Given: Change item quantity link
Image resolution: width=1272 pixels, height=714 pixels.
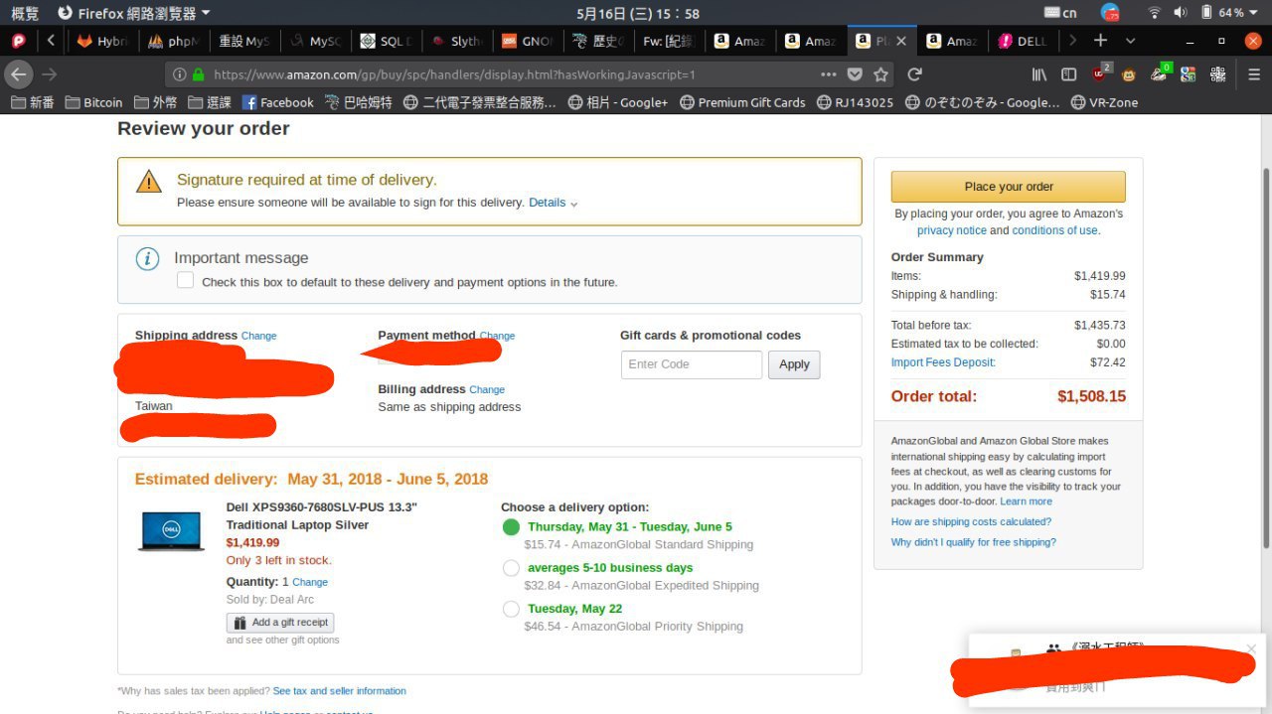Looking at the screenshot, I should tap(310, 582).
